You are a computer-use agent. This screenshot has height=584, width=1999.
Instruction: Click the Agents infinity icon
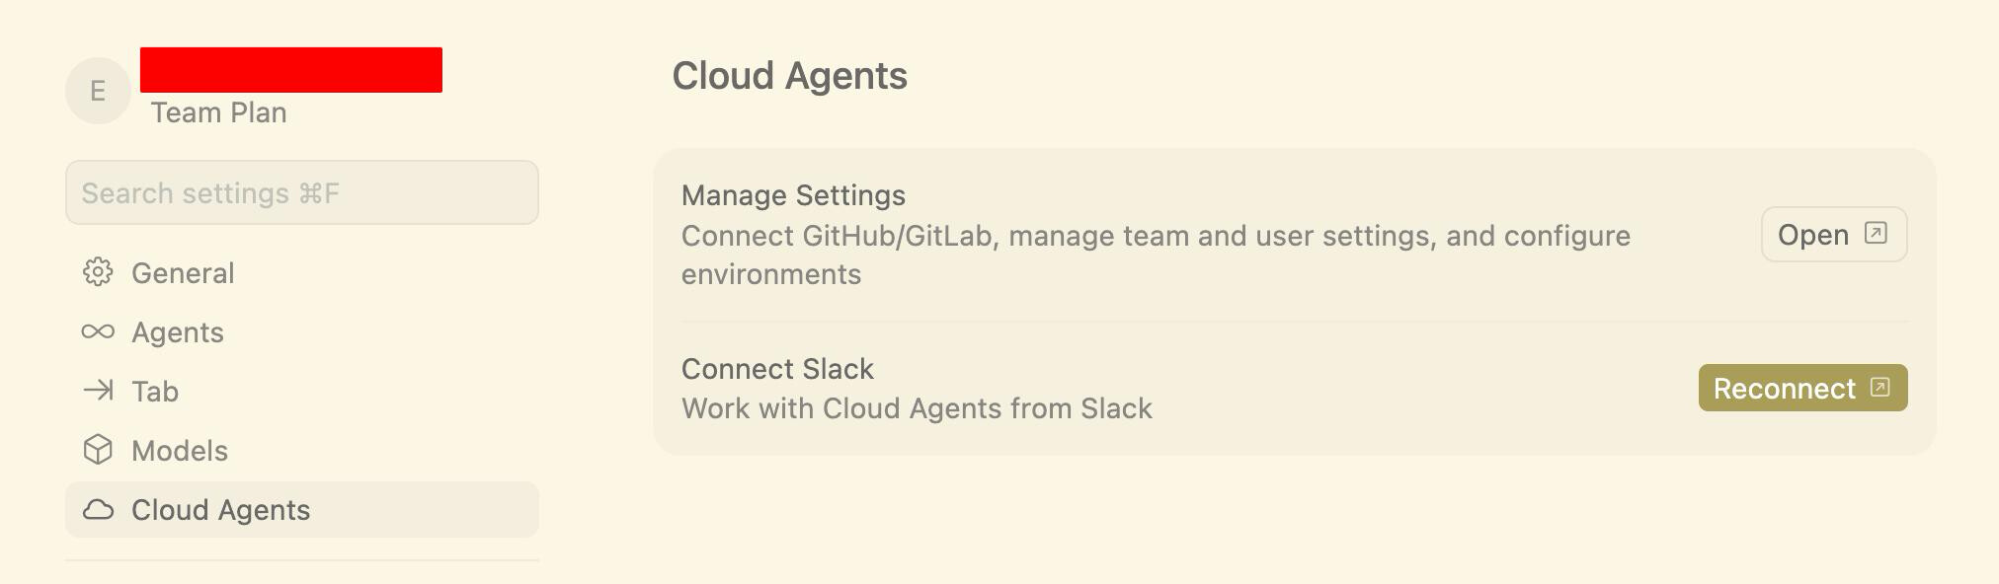(98, 331)
